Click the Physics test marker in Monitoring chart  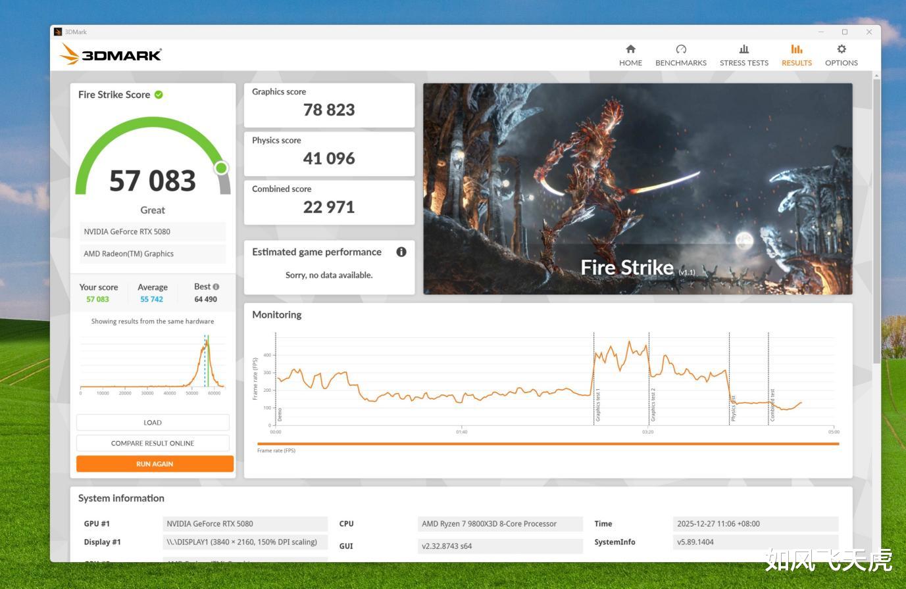point(734,408)
